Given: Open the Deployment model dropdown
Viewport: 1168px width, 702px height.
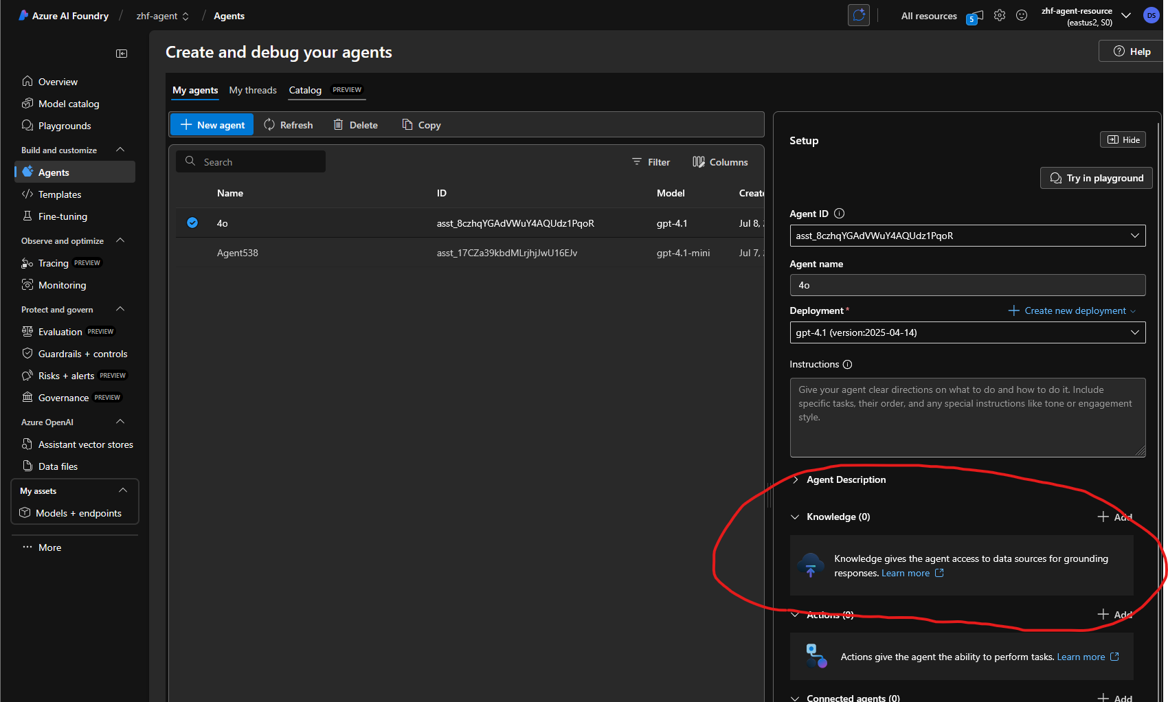Looking at the screenshot, I should click(x=967, y=332).
